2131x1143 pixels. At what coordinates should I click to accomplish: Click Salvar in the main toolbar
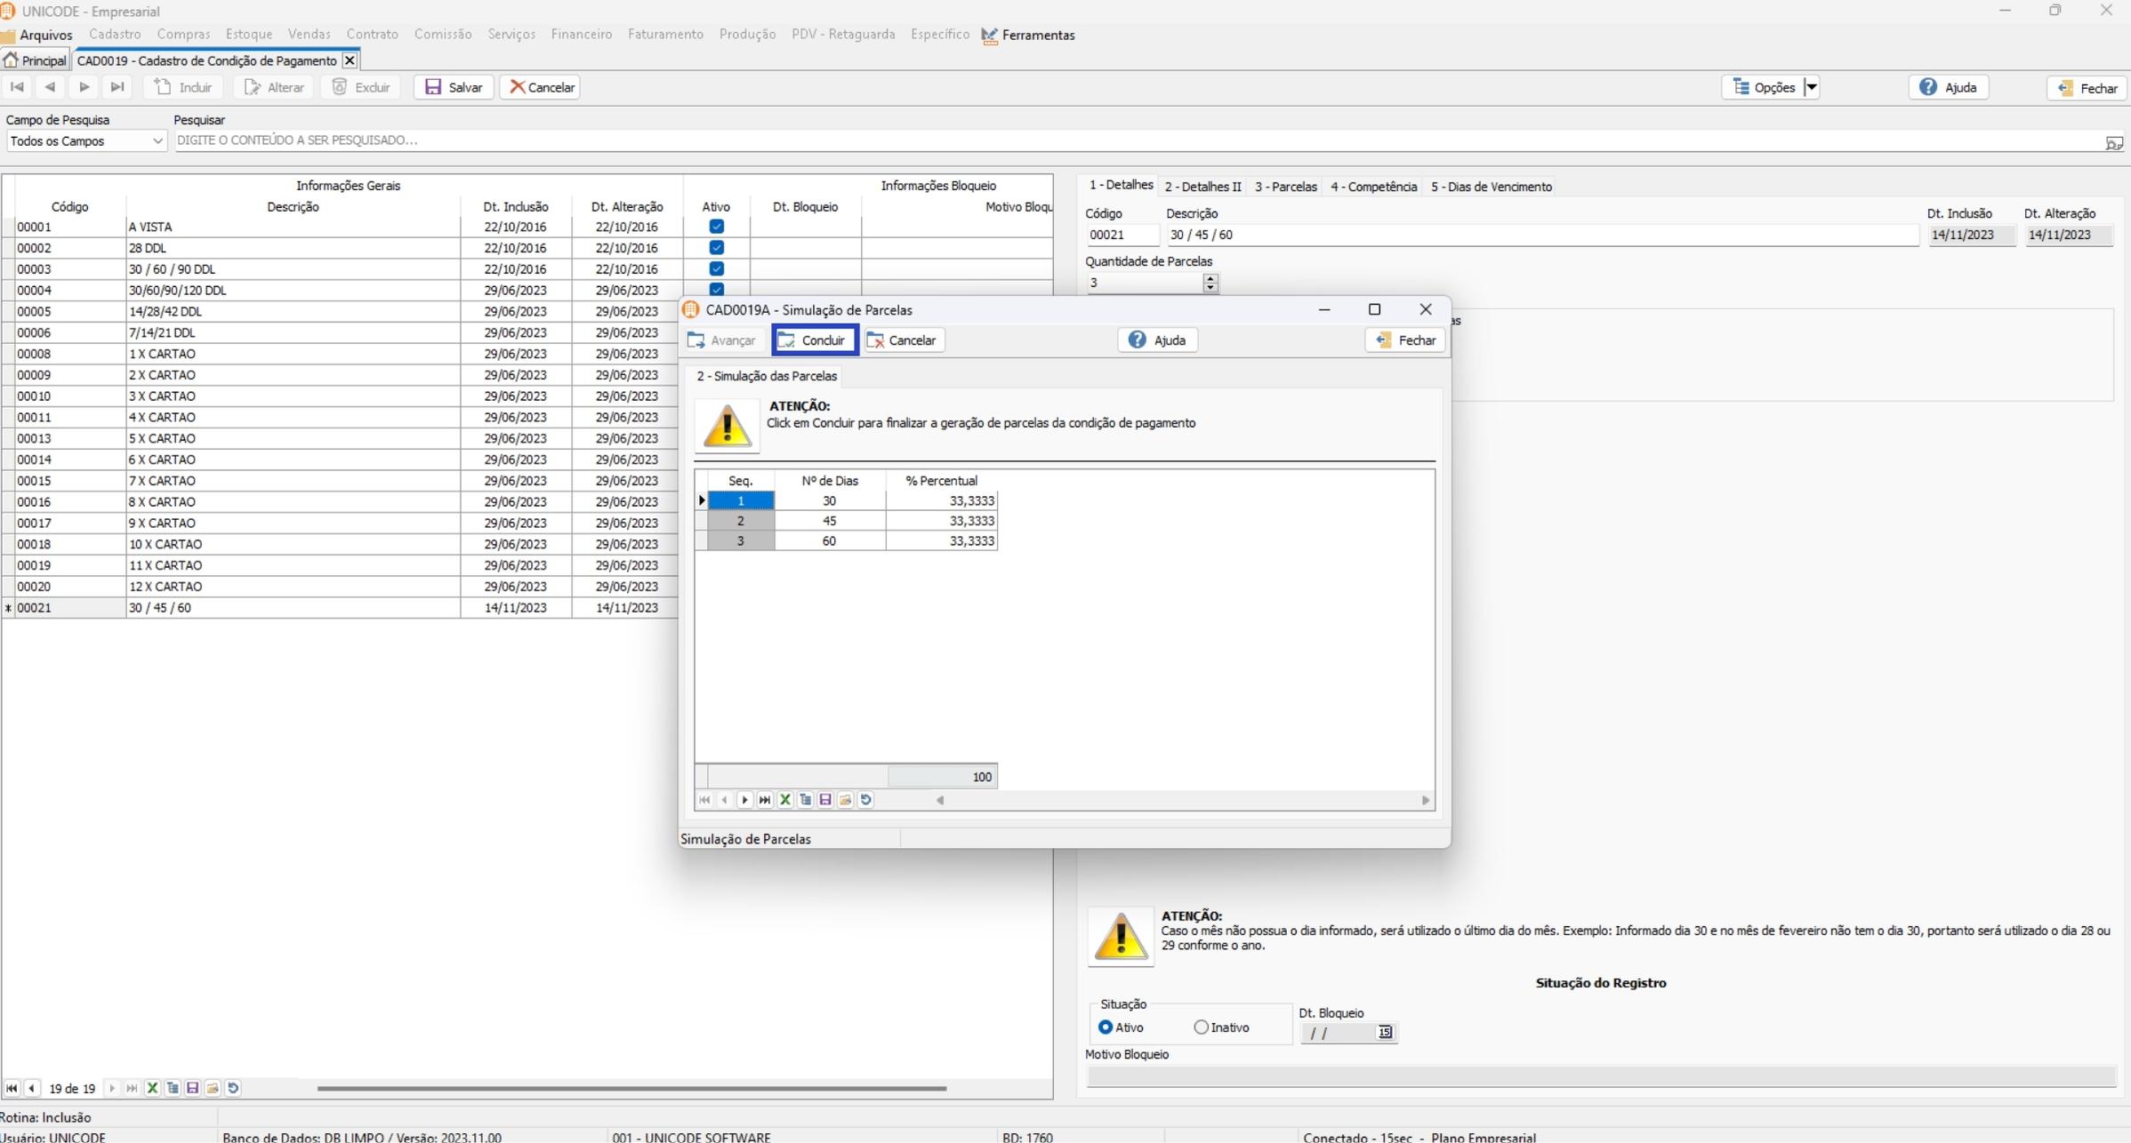click(x=454, y=87)
